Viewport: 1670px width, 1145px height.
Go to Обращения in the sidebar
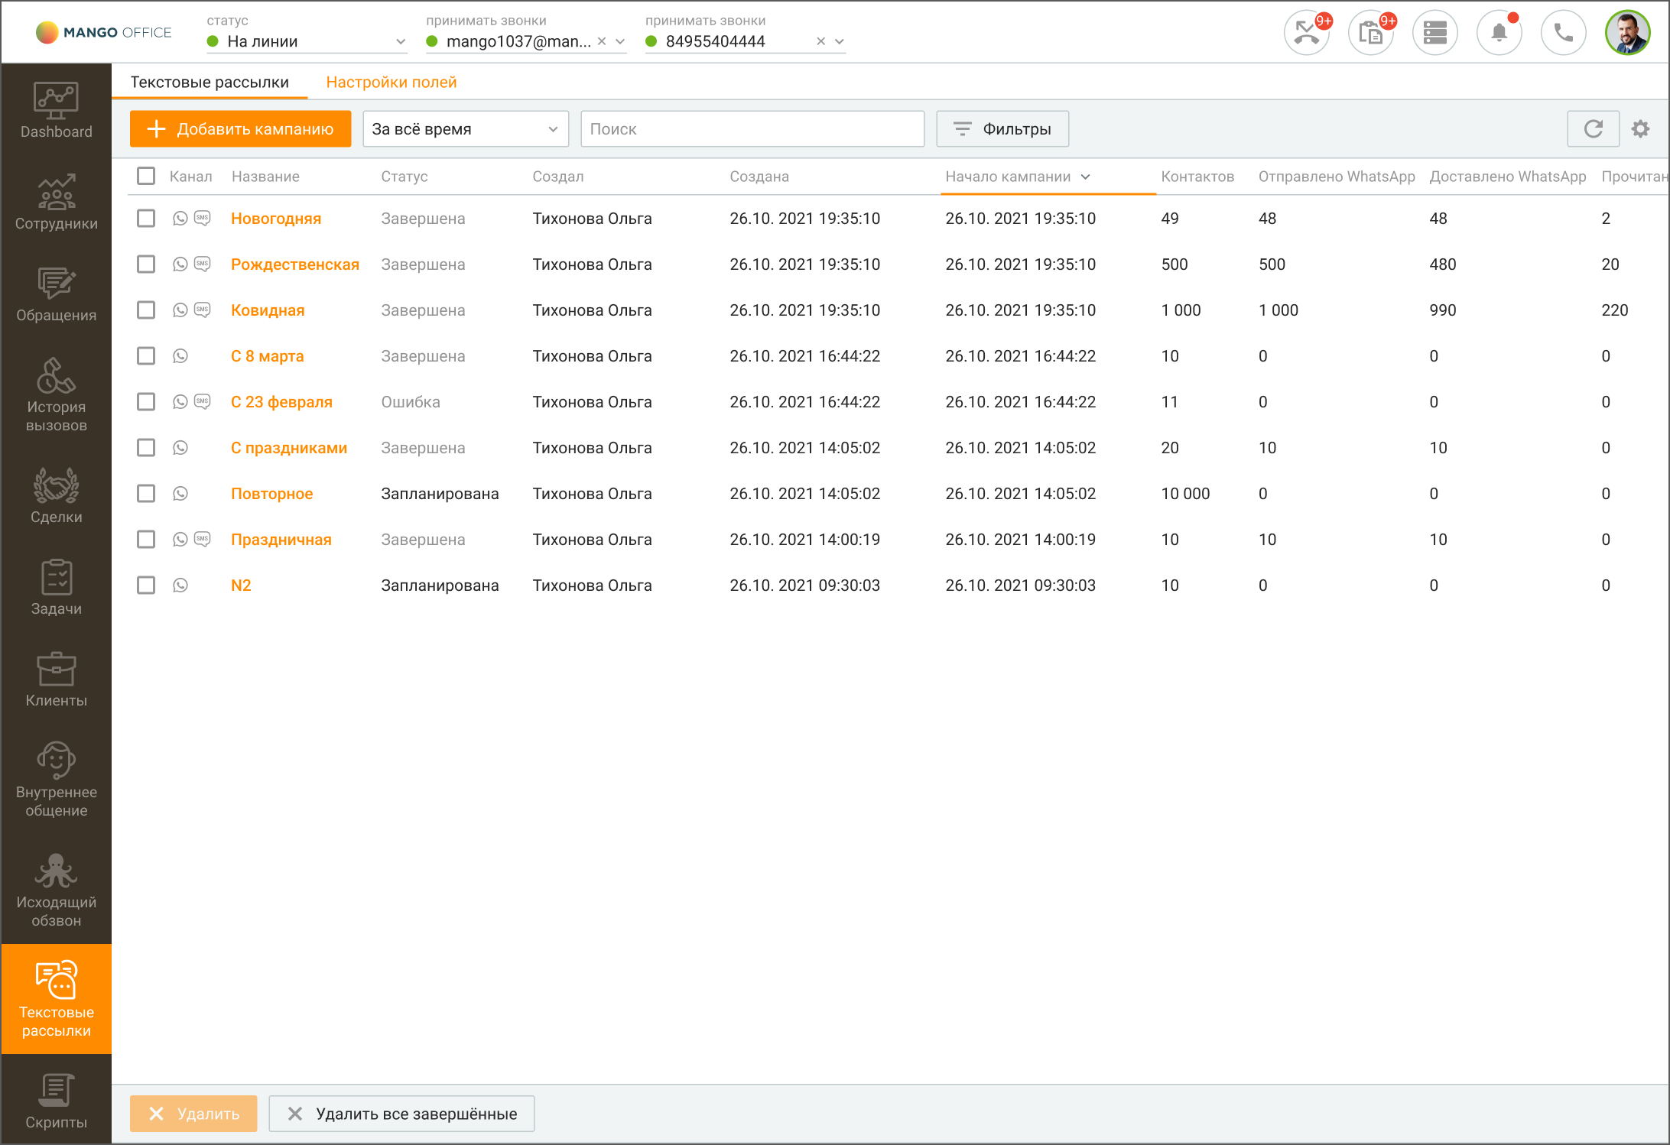[56, 294]
